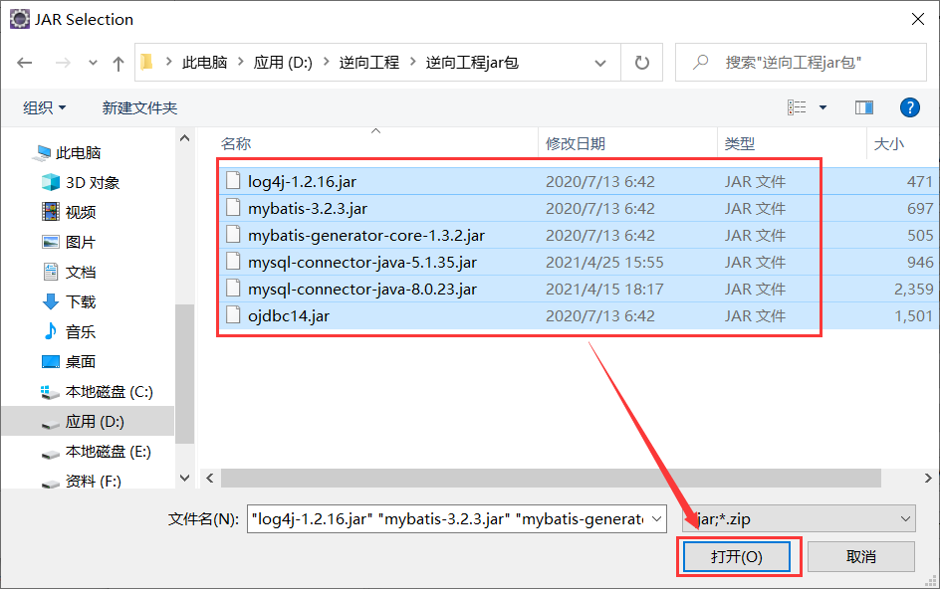The height and width of the screenshot is (589, 940).
Task: Open 文档 folder in the sidebar
Action: [x=81, y=272]
